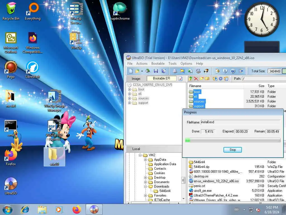Screen dimensions: 286x215
Task: Click the Path input field
Action: tap(264, 79)
